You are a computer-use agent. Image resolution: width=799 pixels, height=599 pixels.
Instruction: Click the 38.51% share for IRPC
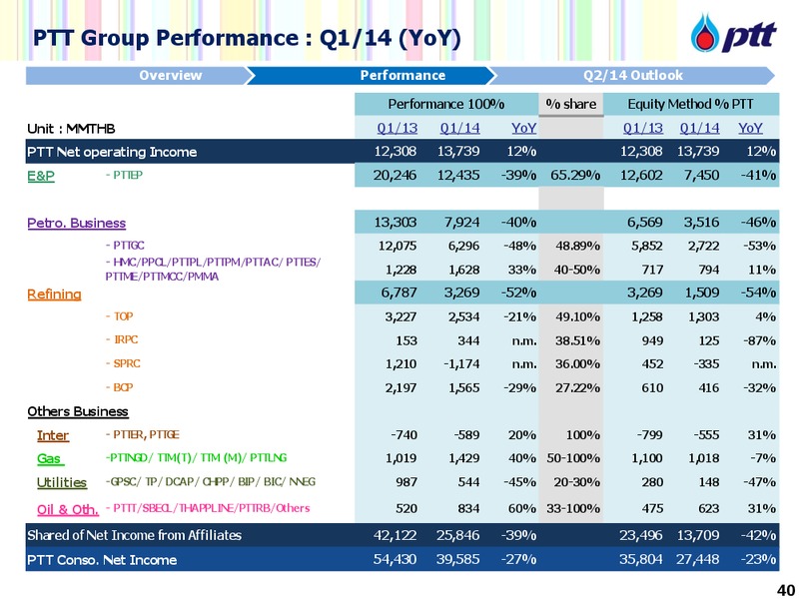pos(577,340)
